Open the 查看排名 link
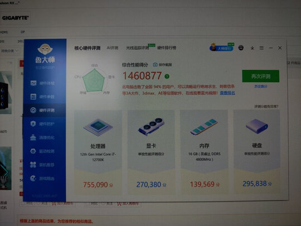 [x=227, y=93]
